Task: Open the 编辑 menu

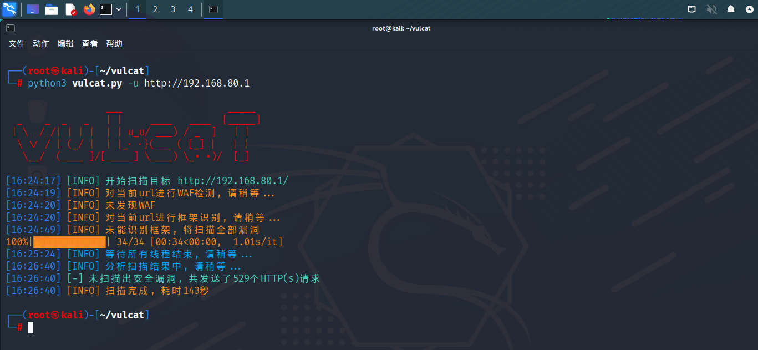Action: click(65, 43)
